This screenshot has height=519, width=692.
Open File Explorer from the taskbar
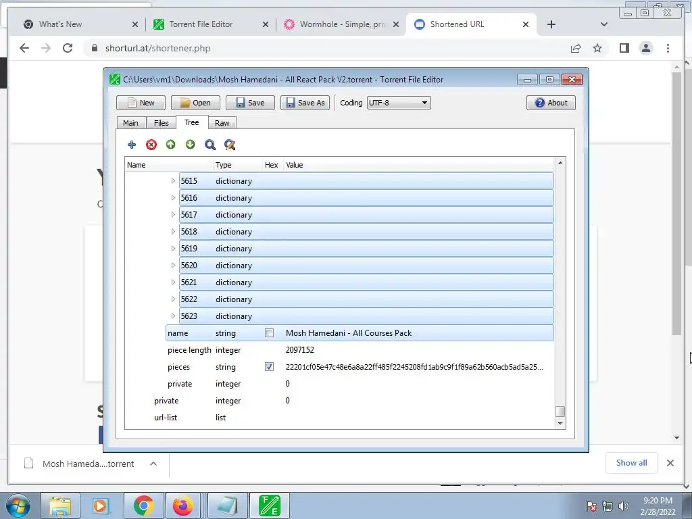pyautogui.click(x=60, y=505)
